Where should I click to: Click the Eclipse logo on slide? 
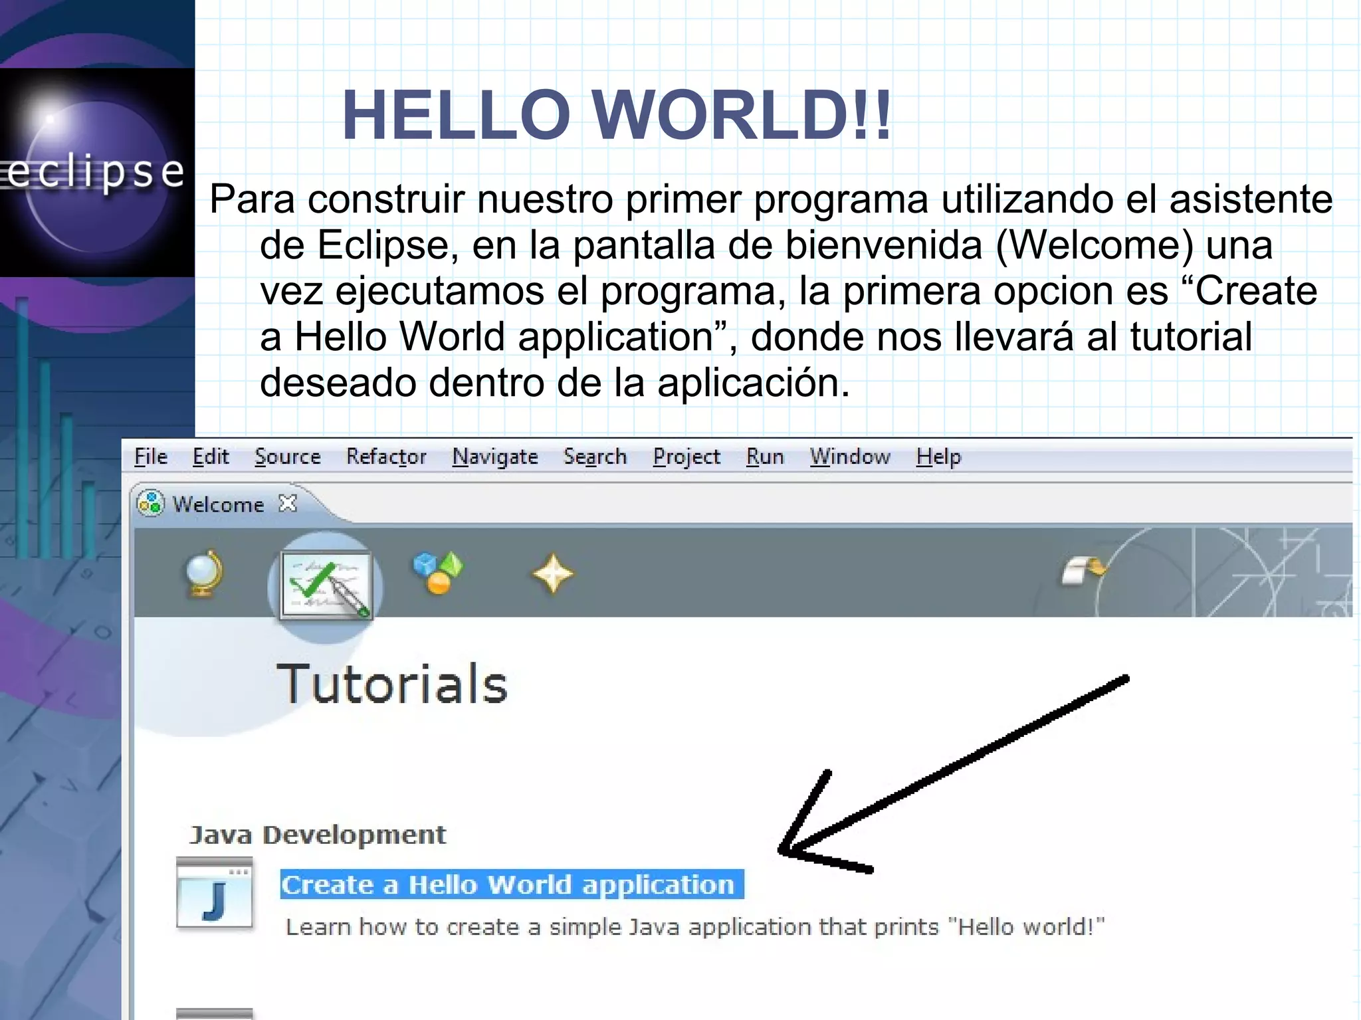click(x=97, y=172)
